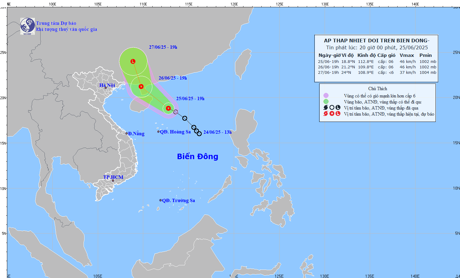Click the Trung tâm Dự báo organization name
460x278 pixels.
click(x=56, y=23)
